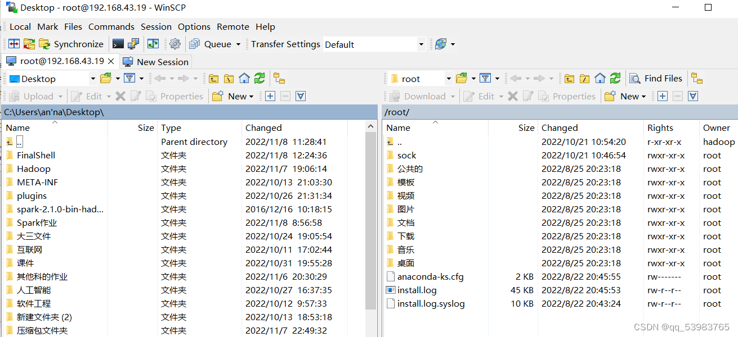Open the local Desktop drive dropdown
Viewport: 738px width, 337px height.
93,79
